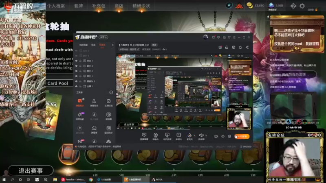Image resolution: width=326 pixels, height=183 pixels.
Task: Click the add-scene plus icon
Action: pyautogui.click(x=113, y=45)
